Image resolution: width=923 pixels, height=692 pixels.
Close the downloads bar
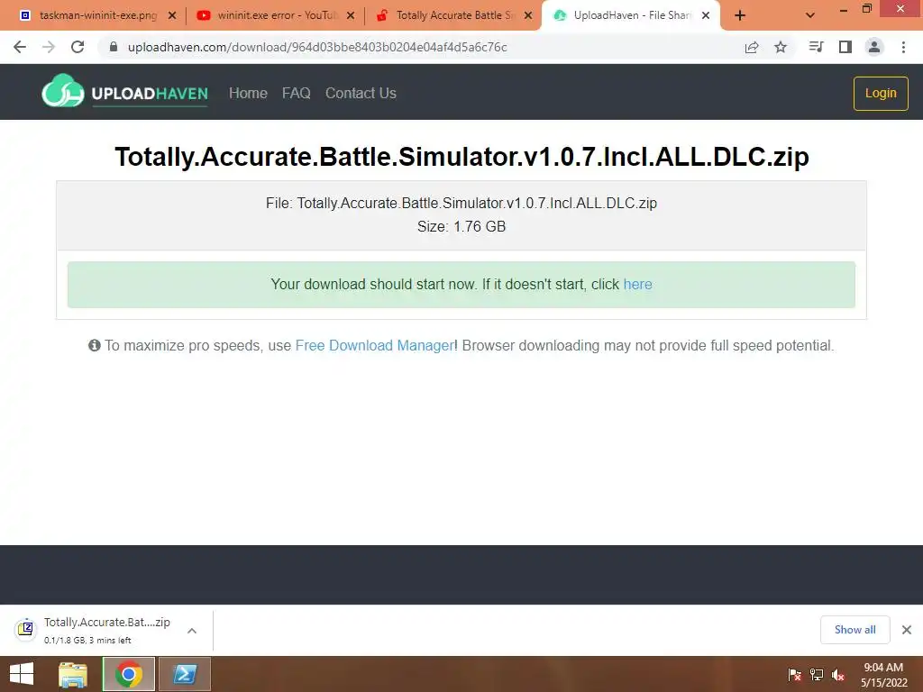(x=907, y=630)
